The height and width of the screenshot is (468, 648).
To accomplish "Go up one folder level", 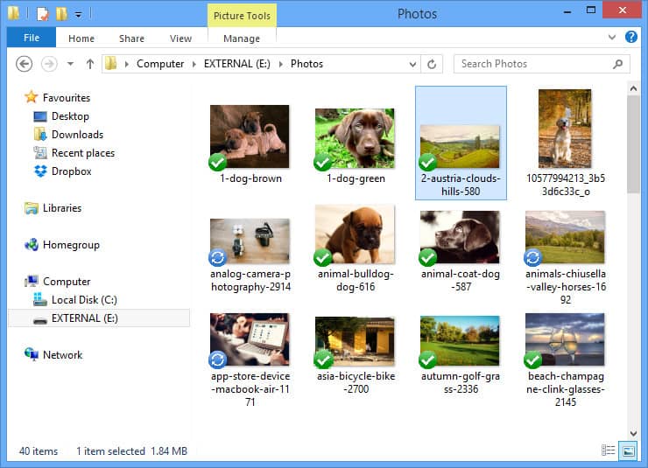I will [x=89, y=64].
